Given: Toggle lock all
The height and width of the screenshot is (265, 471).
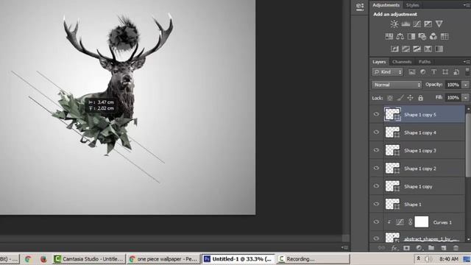Looking at the screenshot, I should click(x=420, y=98).
